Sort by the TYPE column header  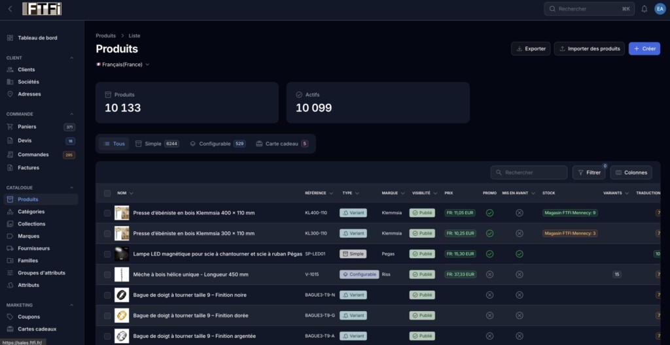[x=351, y=193]
